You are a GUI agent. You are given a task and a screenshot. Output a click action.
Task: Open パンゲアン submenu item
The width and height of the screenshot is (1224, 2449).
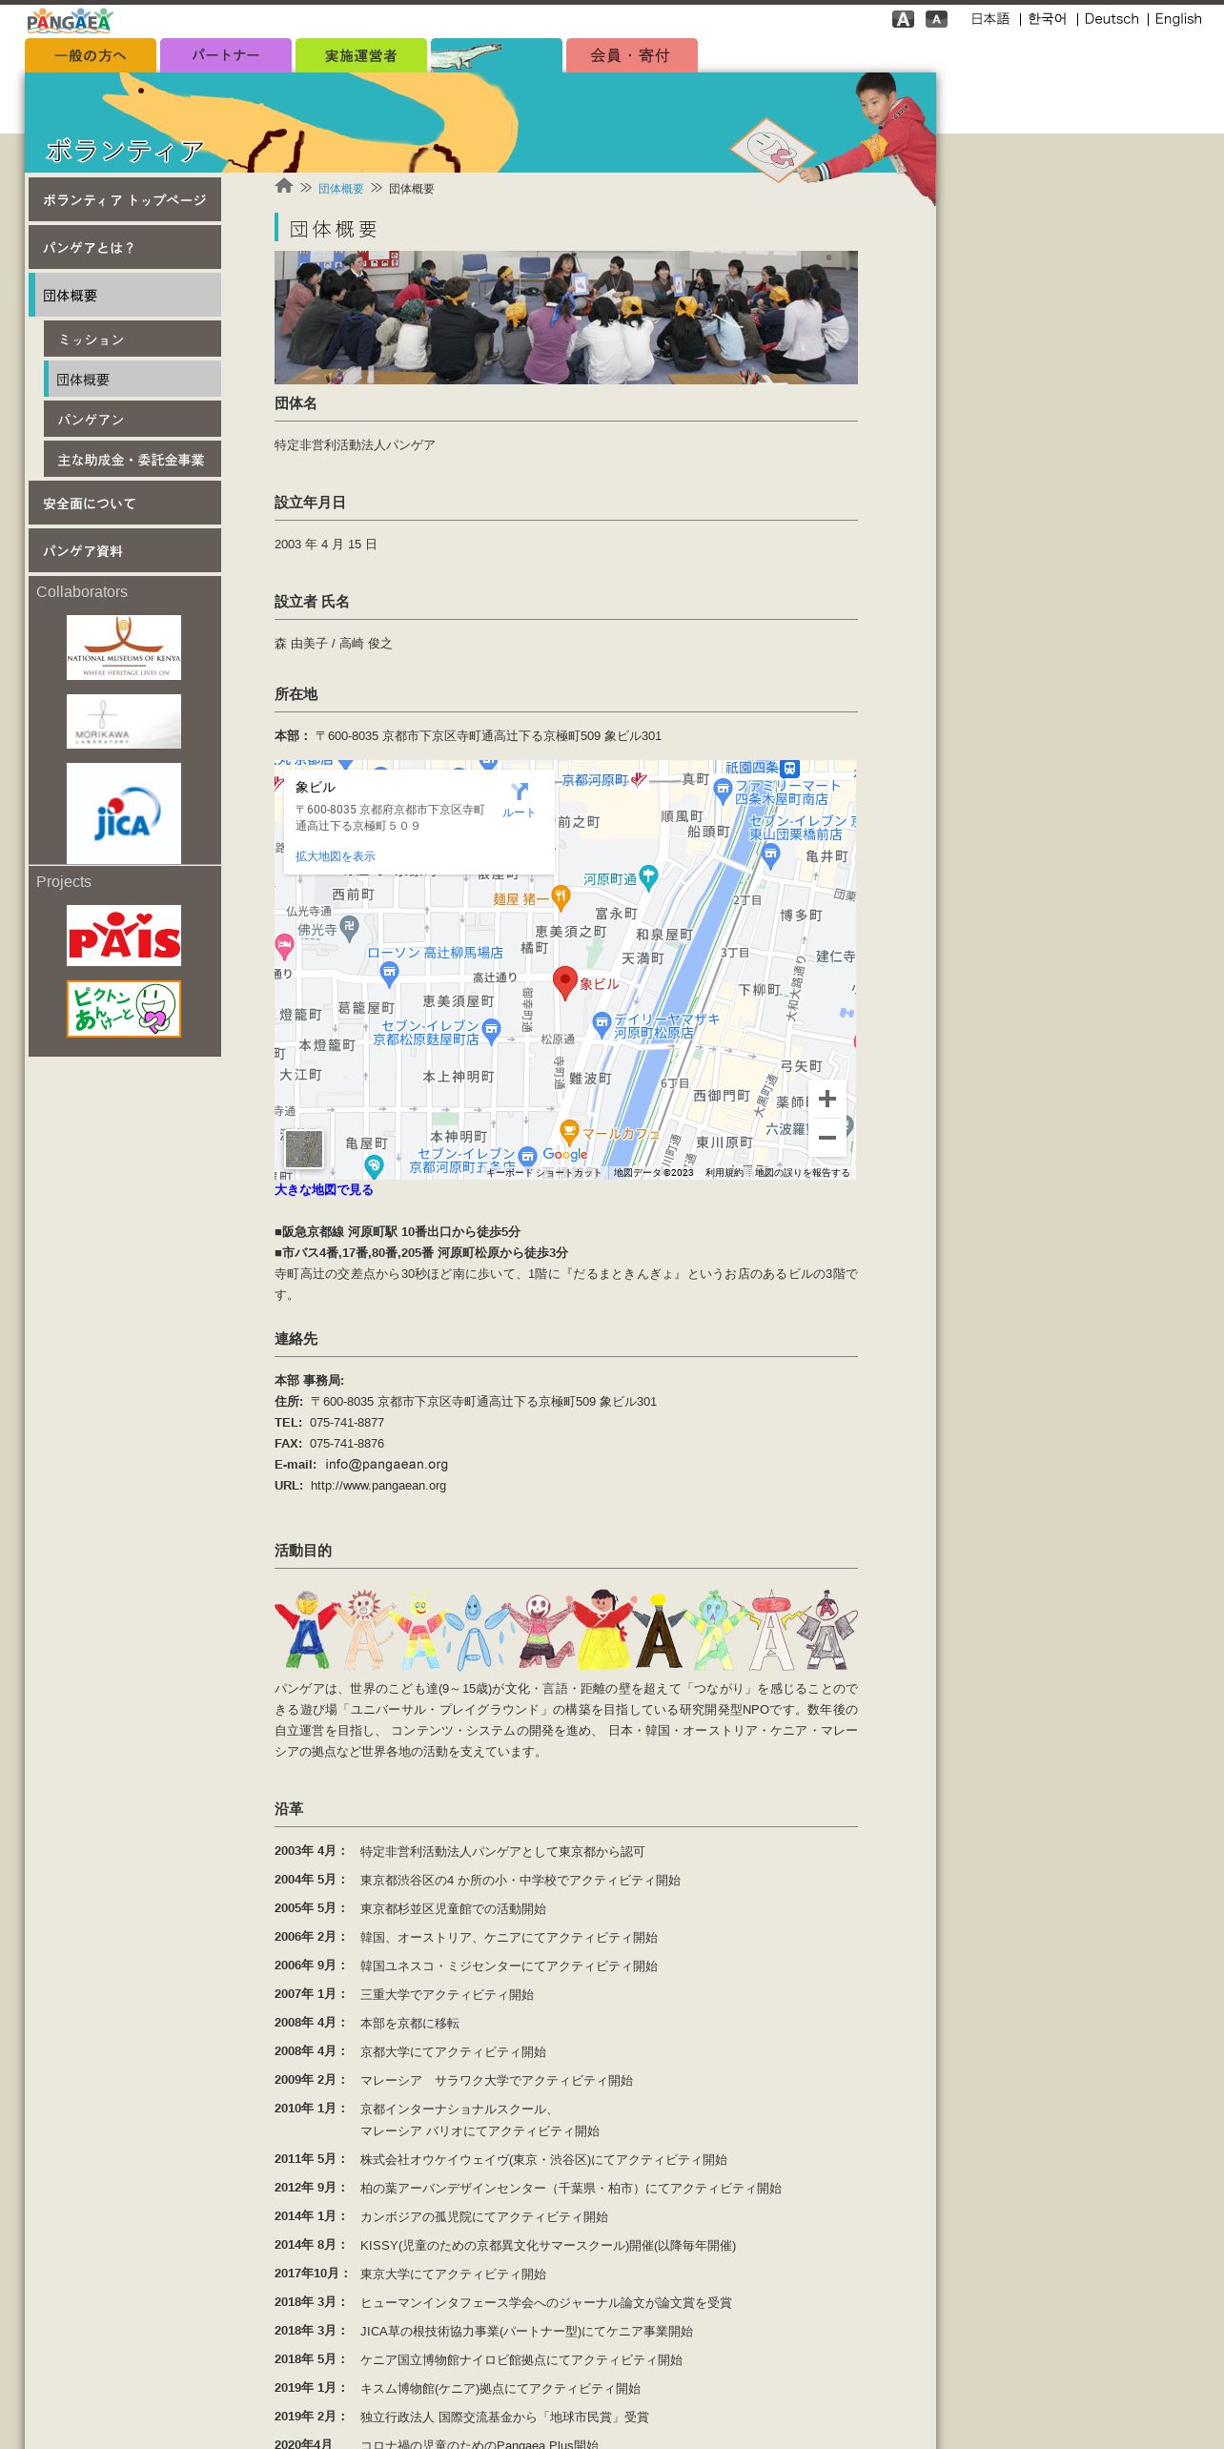[x=133, y=419]
